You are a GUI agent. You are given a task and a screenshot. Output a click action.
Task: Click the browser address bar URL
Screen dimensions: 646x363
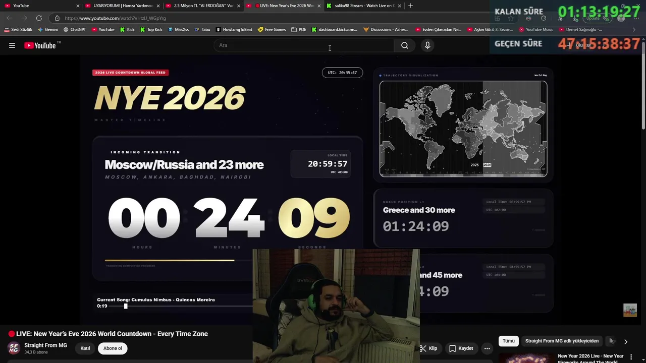[x=115, y=18]
